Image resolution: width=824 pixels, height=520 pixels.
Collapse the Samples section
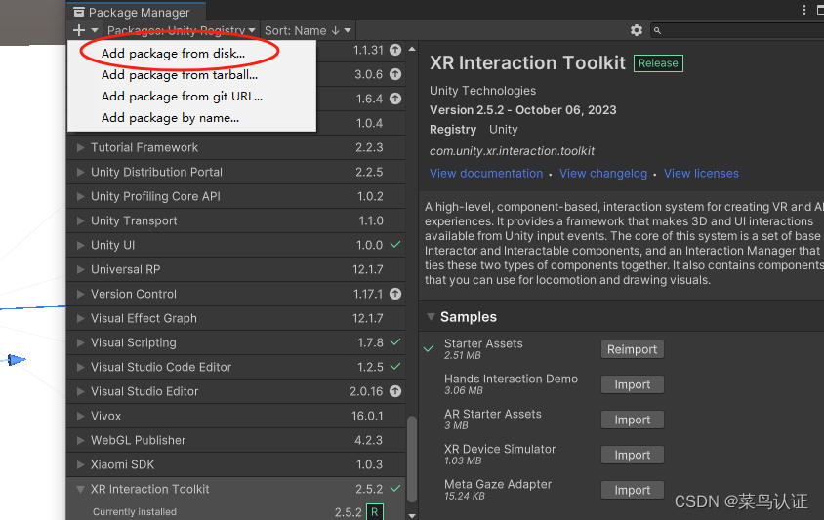pyautogui.click(x=431, y=317)
